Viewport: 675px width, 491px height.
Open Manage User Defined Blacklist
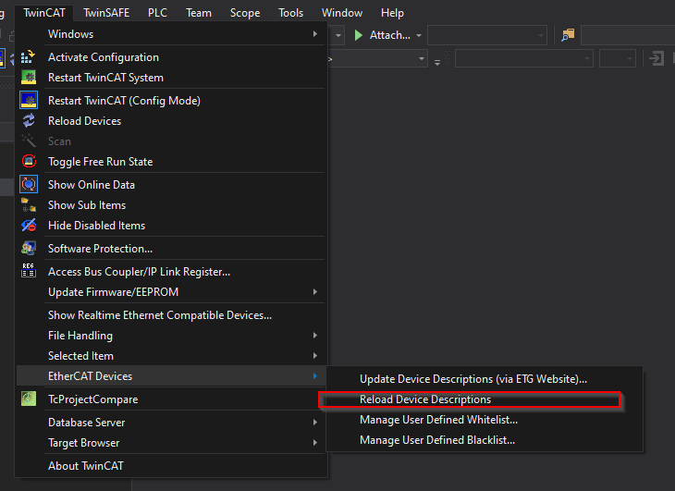point(485,440)
